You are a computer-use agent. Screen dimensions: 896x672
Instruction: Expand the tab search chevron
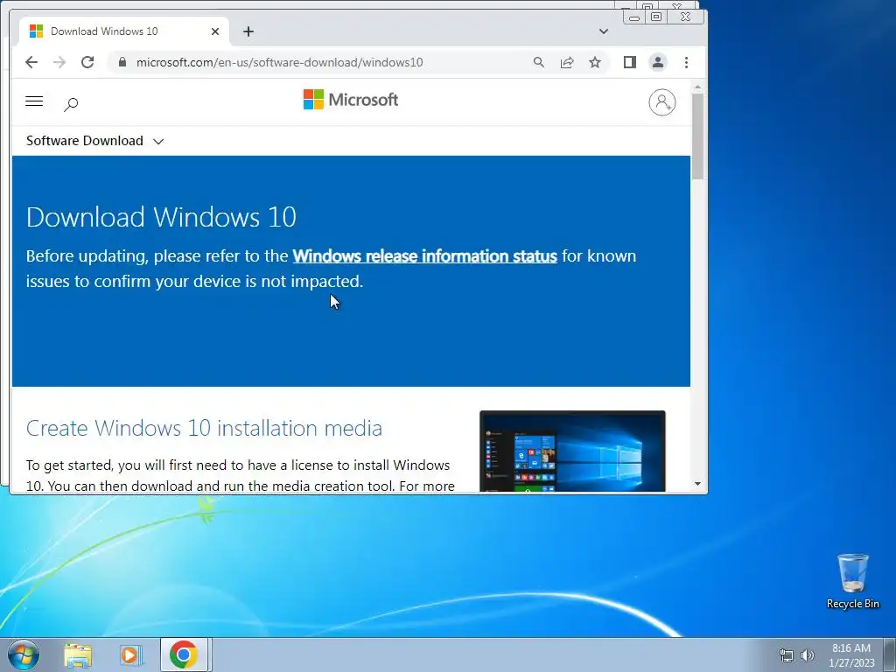pyautogui.click(x=604, y=31)
